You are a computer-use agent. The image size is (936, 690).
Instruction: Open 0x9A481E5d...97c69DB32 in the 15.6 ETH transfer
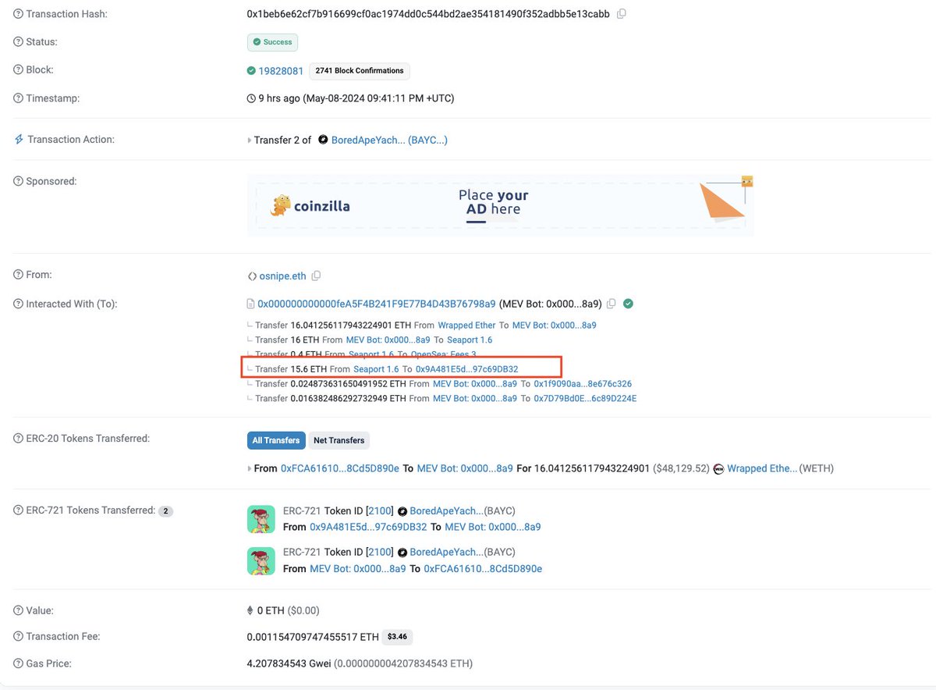(x=467, y=368)
